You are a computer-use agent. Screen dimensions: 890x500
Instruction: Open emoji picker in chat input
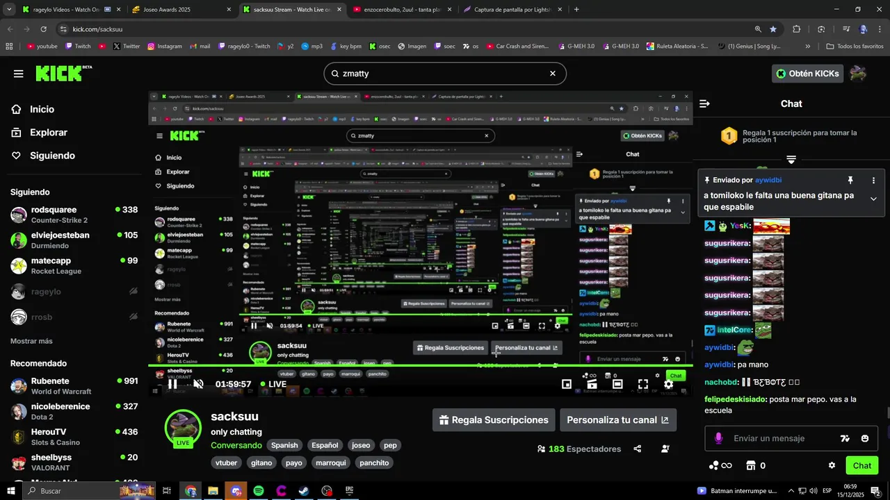pos(865,438)
